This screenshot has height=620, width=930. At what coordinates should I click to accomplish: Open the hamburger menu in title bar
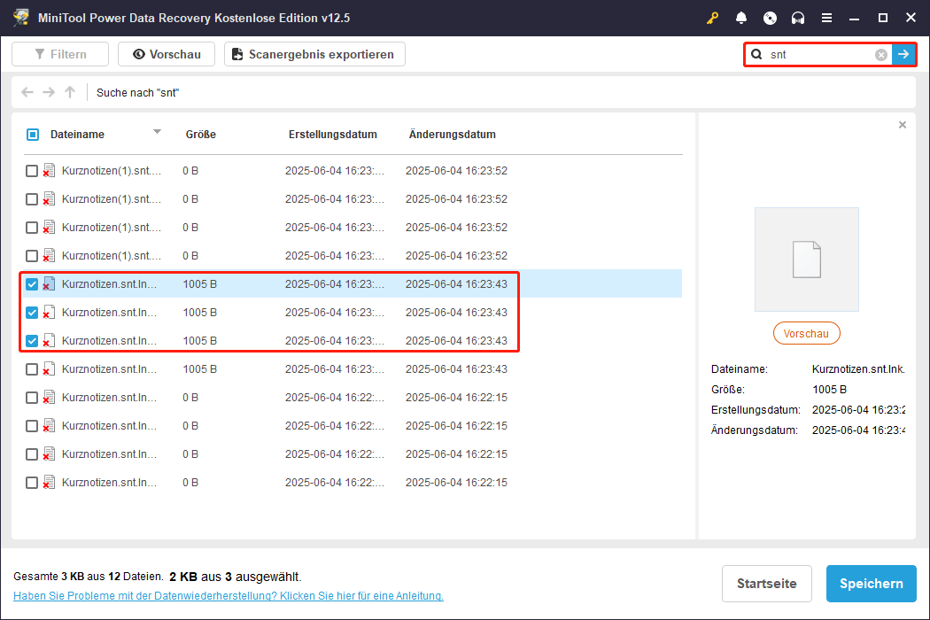(x=826, y=18)
